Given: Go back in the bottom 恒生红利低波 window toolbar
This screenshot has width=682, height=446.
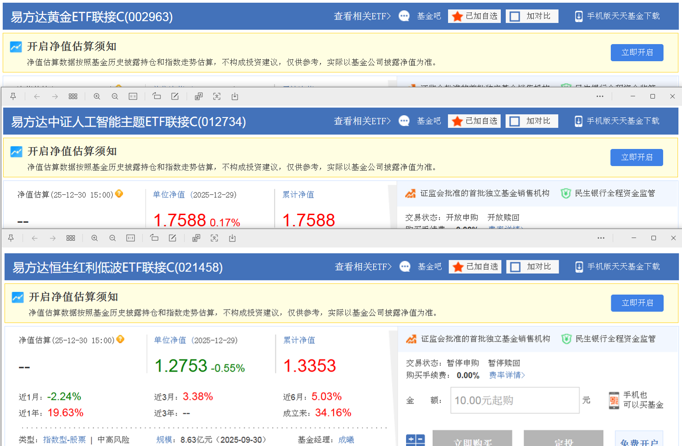Looking at the screenshot, I should click(35, 238).
